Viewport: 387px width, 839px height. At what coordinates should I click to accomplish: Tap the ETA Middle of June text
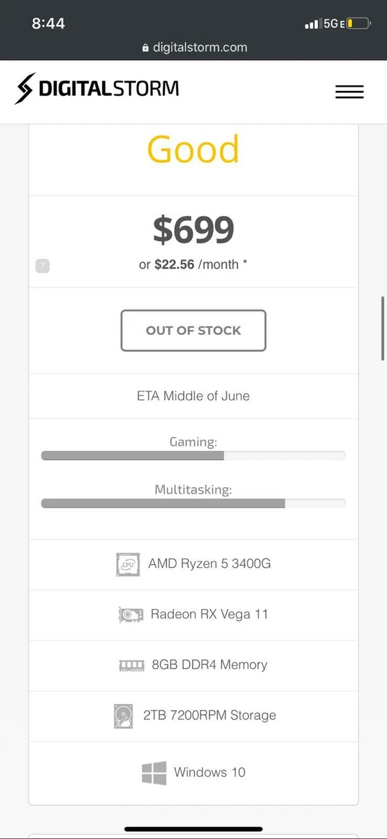coord(193,396)
